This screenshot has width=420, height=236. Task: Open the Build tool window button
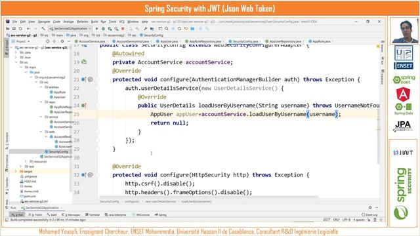[x=52, y=214]
